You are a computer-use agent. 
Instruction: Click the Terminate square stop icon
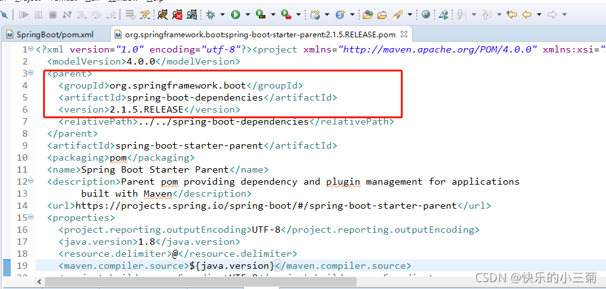coord(53,15)
